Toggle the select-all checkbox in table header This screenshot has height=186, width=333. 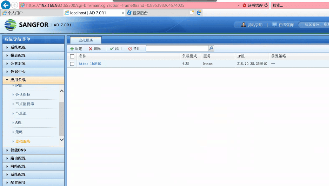(x=72, y=56)
